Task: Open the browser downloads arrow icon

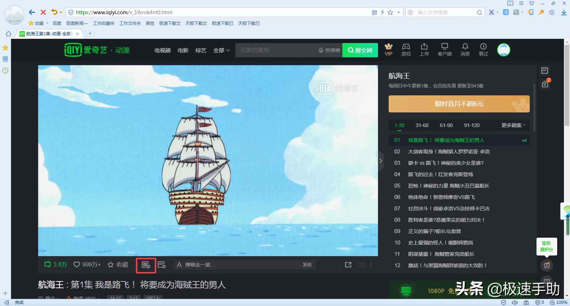Action: 564,12
